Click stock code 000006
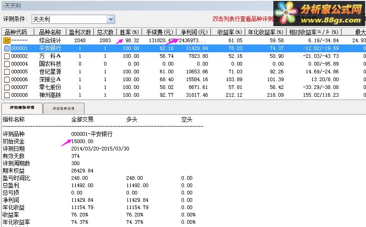This screenshot has height=227, width=366. [19, 79]
